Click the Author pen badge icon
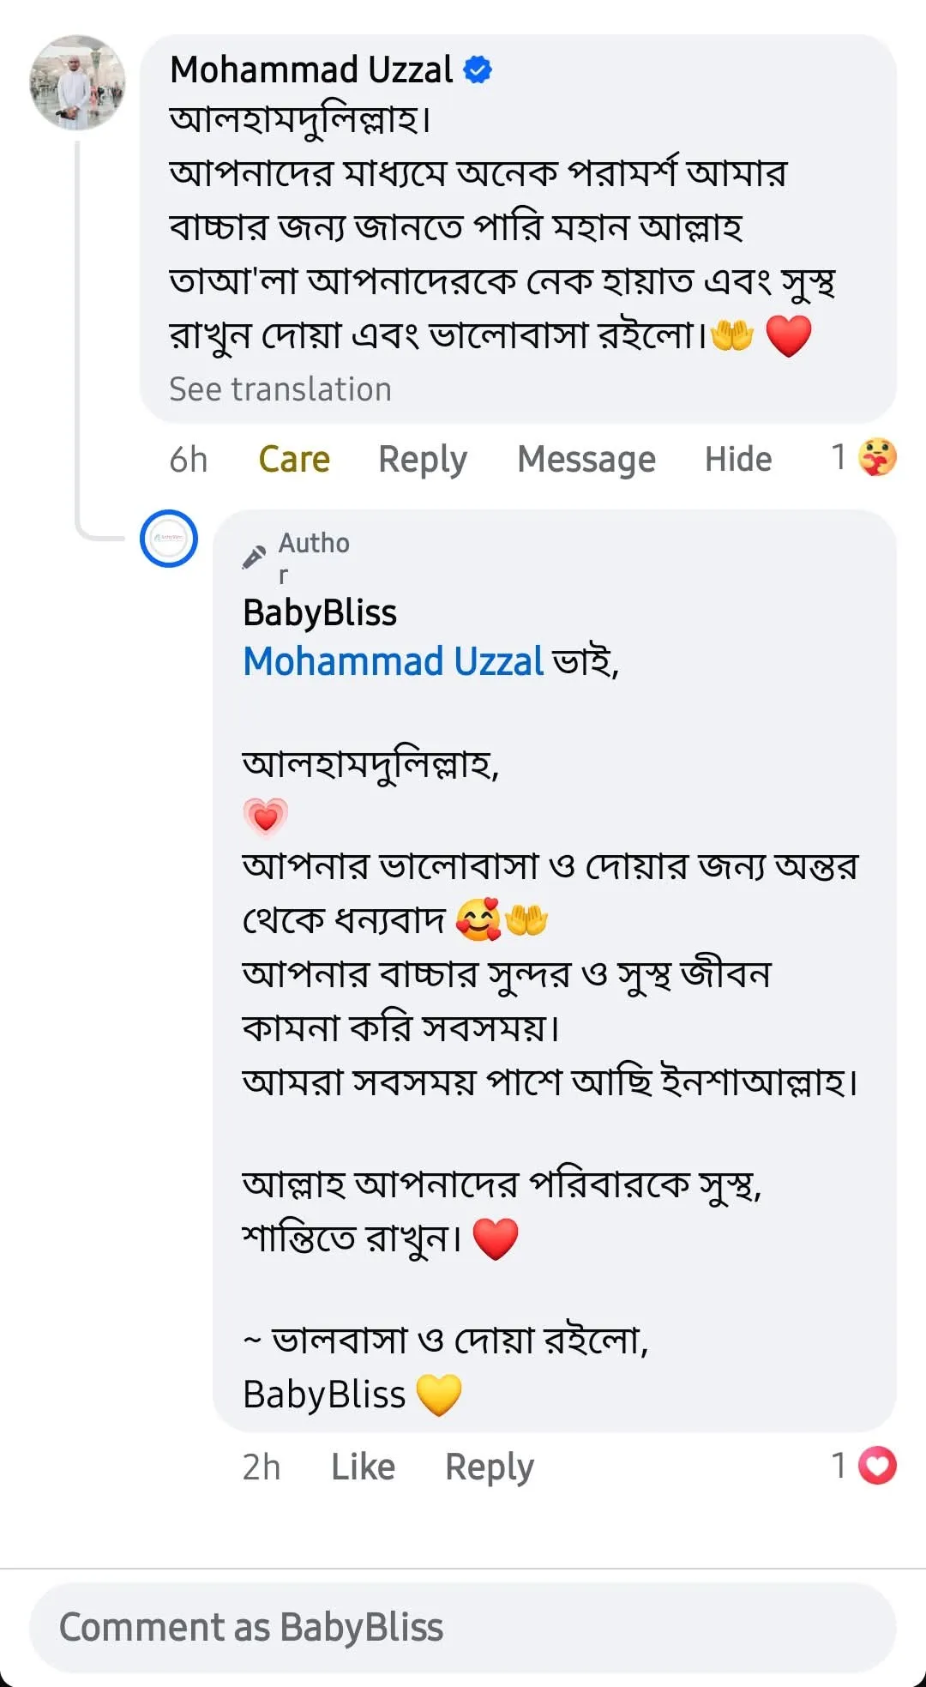The height and width of the screenshot is (1687, 926). (x=254, y=557)
